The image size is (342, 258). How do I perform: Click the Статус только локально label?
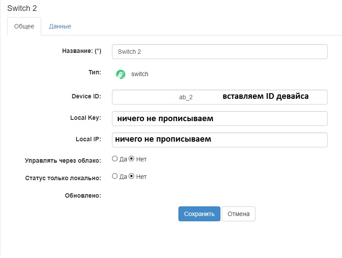pyautogui.click(x=63, y=178)
